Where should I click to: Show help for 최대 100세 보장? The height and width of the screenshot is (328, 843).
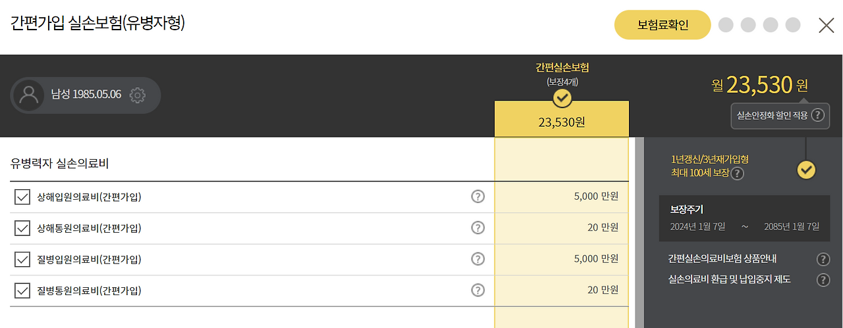point(738,174)
